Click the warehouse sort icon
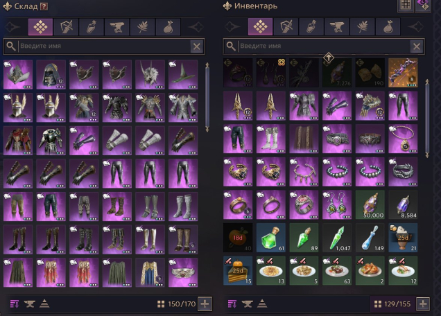The image size is (441, 316). tap(15, 304)
